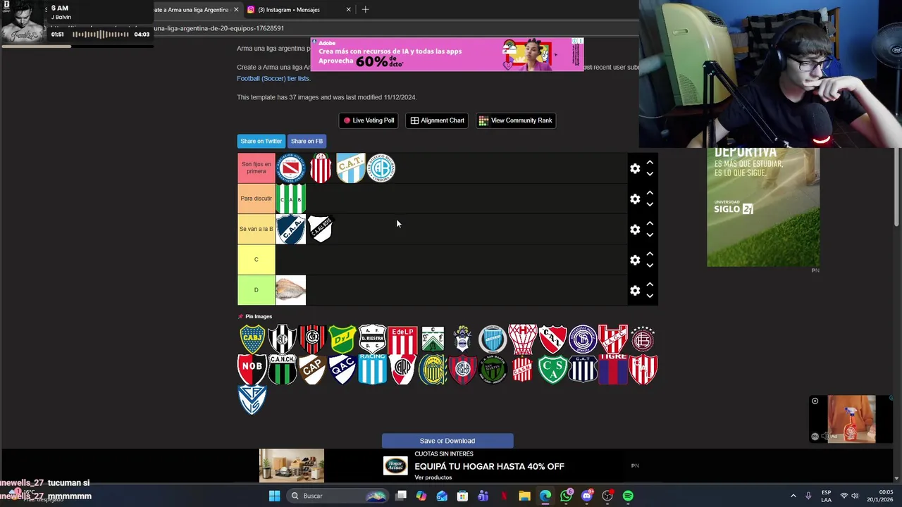This screenshot has width=902, height=507.
Task: Open a new browser tab
Action: 365,10
